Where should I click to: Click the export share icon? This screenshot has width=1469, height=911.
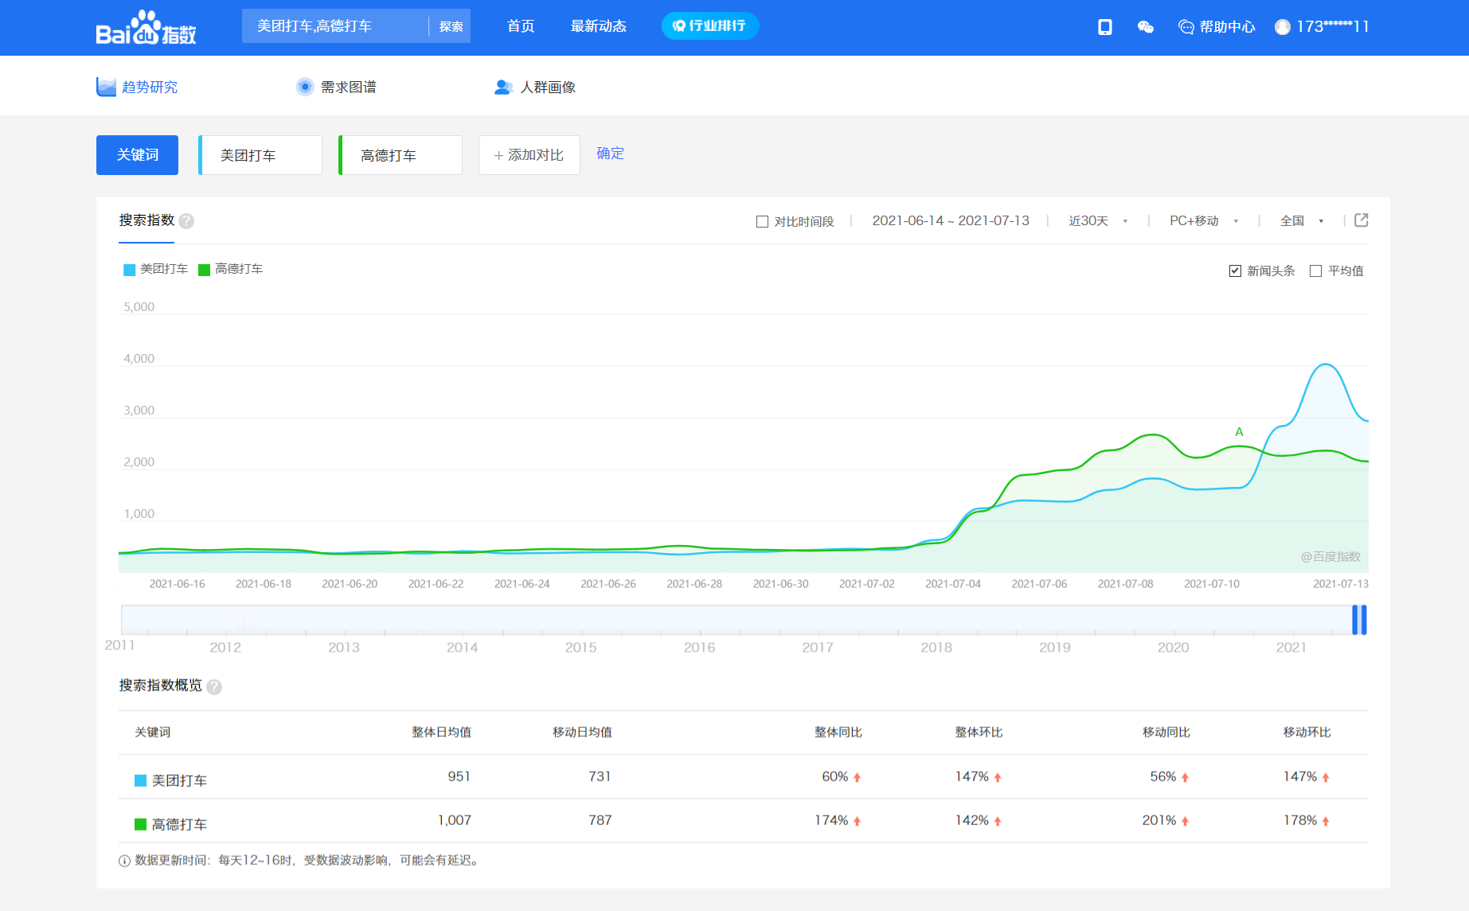pyautogui.click(x=1361, y=220)
